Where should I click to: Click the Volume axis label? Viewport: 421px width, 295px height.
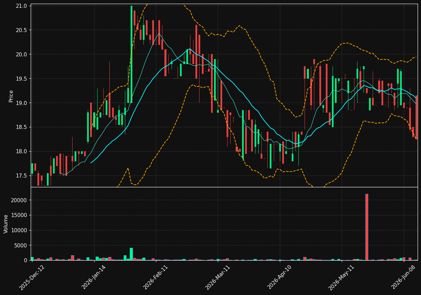pos(6,224)
